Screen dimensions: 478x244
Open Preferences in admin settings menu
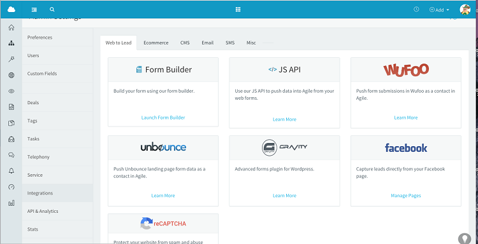[57, 37]
